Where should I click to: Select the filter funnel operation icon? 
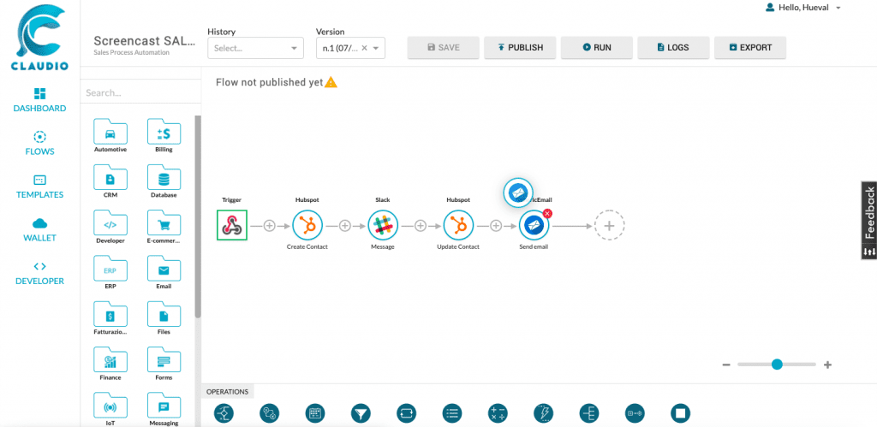pyautogui.click(x=361, y=413)
